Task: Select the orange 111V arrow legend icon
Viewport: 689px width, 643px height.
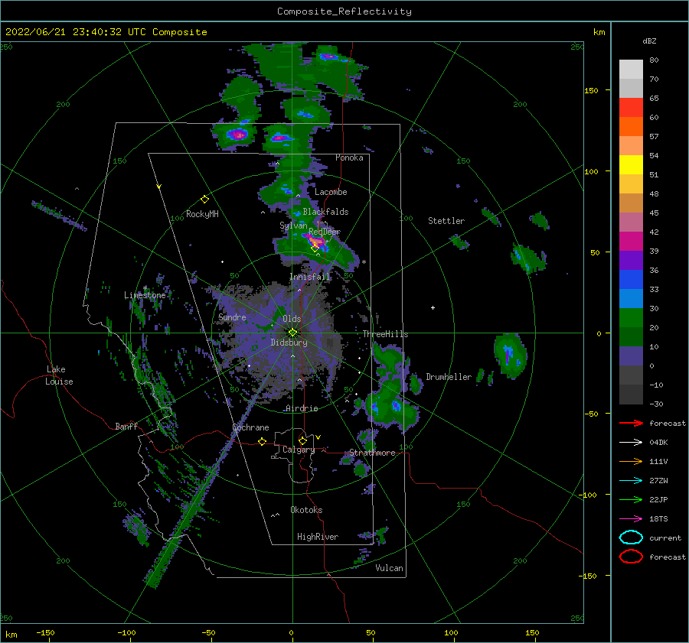Action: click(631, 461)
